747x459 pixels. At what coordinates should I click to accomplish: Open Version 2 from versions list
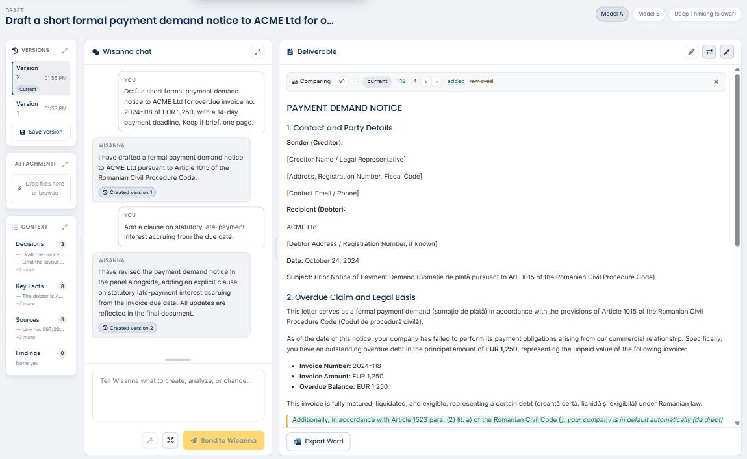(41, 78)
